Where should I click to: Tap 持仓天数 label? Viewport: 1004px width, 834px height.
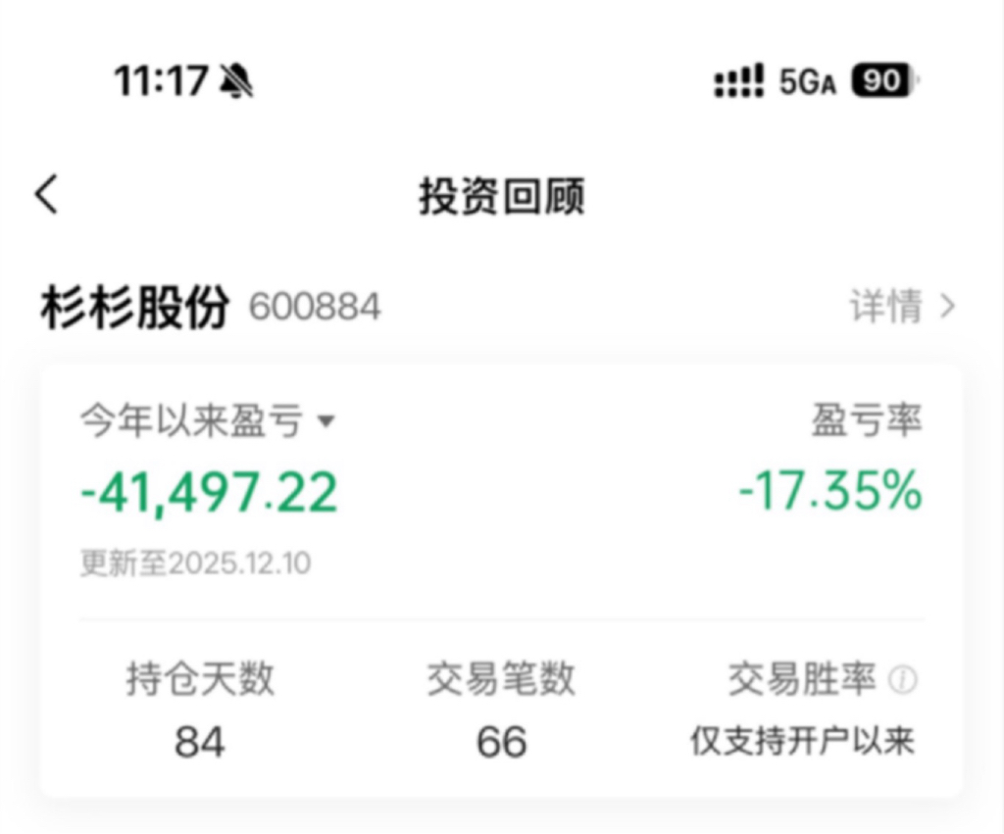click(200, 678)
